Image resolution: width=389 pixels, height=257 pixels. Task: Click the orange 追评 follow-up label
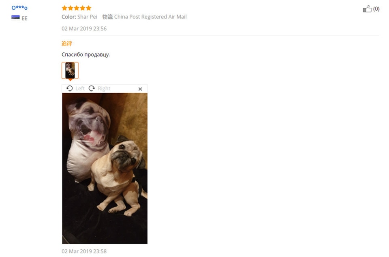[x=67, y=44]
